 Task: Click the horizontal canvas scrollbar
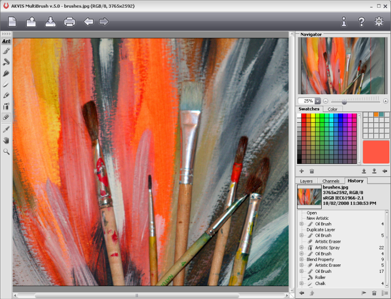[137, 296]
